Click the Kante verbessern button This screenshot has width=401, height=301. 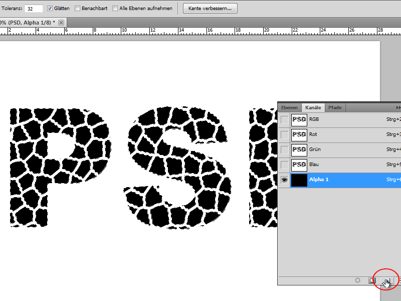coord(210,9)
